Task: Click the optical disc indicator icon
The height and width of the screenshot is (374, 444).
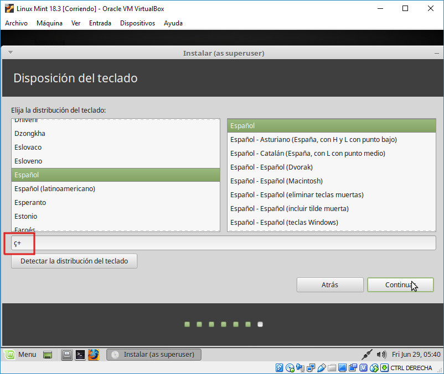Action: [x=290, y=367]
